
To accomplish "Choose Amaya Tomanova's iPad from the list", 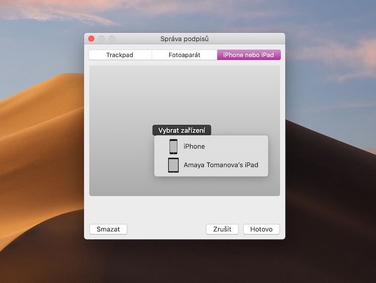I will click(211, 165).
